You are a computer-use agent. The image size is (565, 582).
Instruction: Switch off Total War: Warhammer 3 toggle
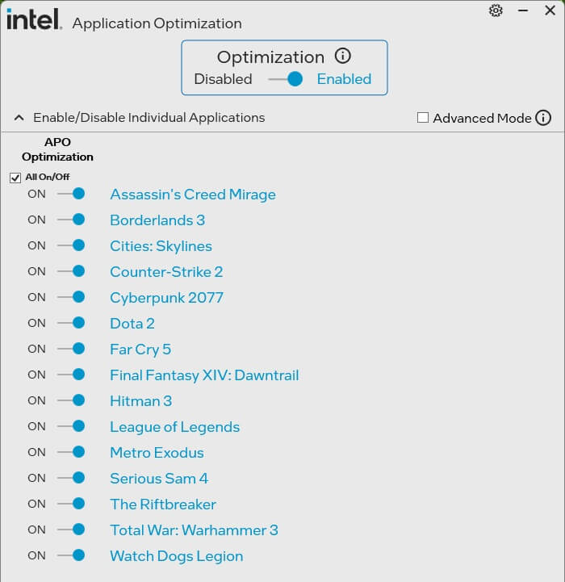71,530
